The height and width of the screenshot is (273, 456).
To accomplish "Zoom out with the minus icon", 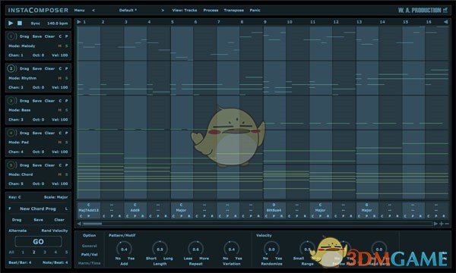I will [447, 224].
